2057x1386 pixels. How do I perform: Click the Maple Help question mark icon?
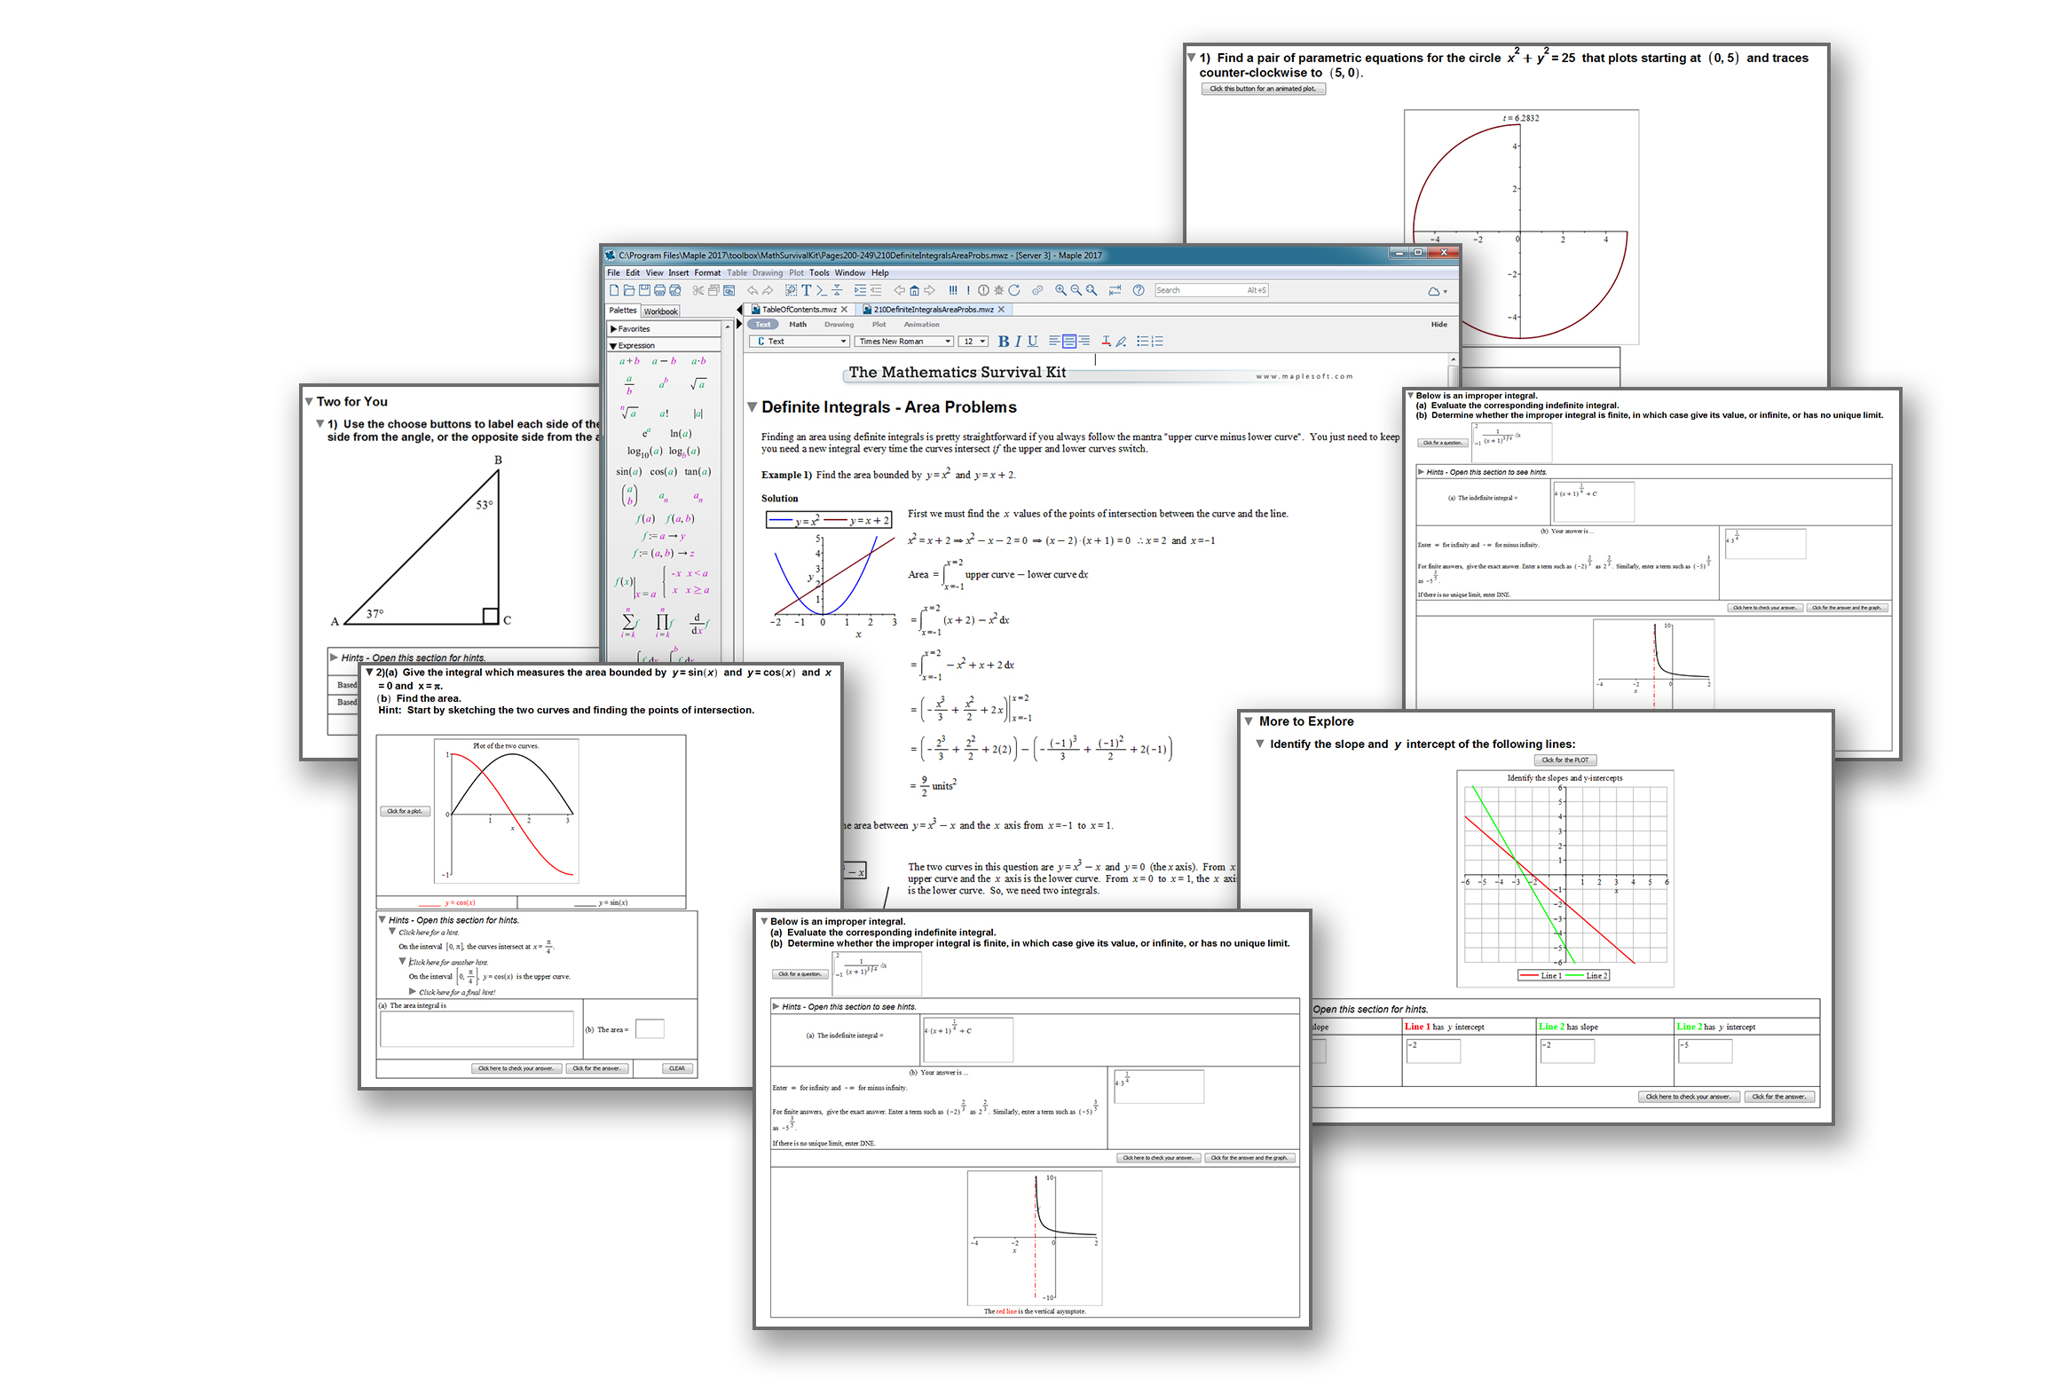point(1139,290)
